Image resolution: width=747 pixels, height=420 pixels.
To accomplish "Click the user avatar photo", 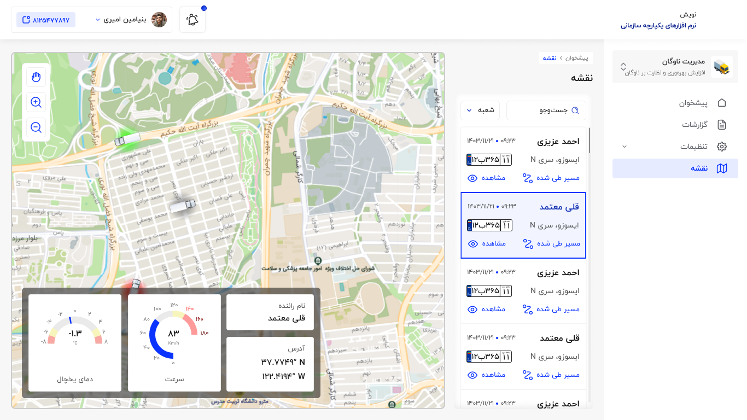I will click(x=159, y=20).
